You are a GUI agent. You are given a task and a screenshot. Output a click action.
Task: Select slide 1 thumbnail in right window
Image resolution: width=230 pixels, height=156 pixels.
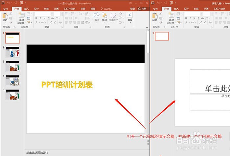[162, 36]
